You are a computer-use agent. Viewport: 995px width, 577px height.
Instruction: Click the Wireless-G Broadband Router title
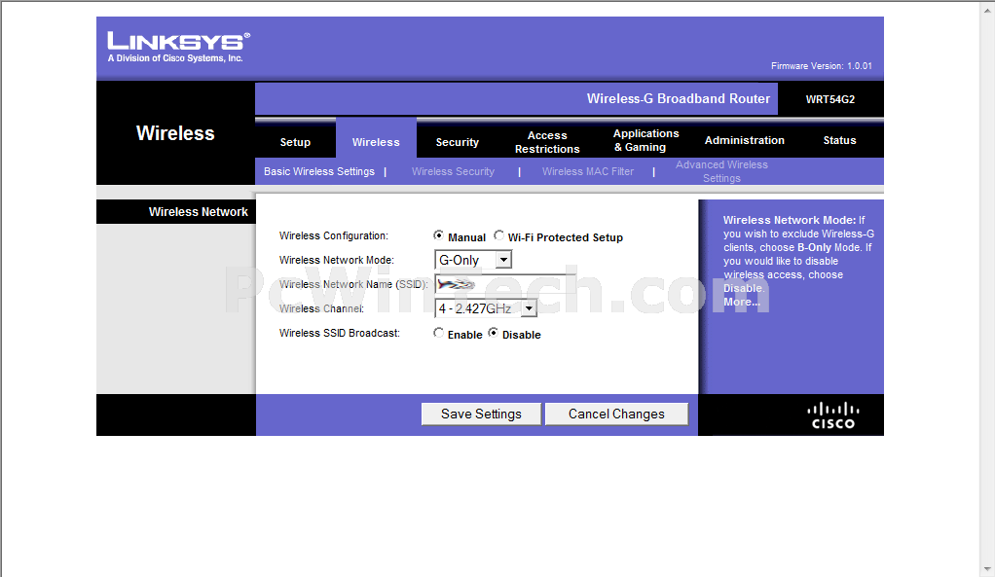(678, 99)
